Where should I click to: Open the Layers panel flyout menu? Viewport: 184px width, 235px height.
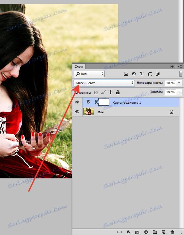(180, 66)
